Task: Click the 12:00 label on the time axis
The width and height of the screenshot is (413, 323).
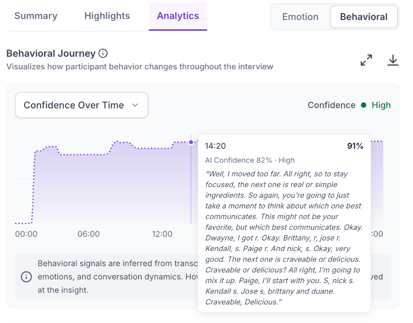Action: pos(162,234)
